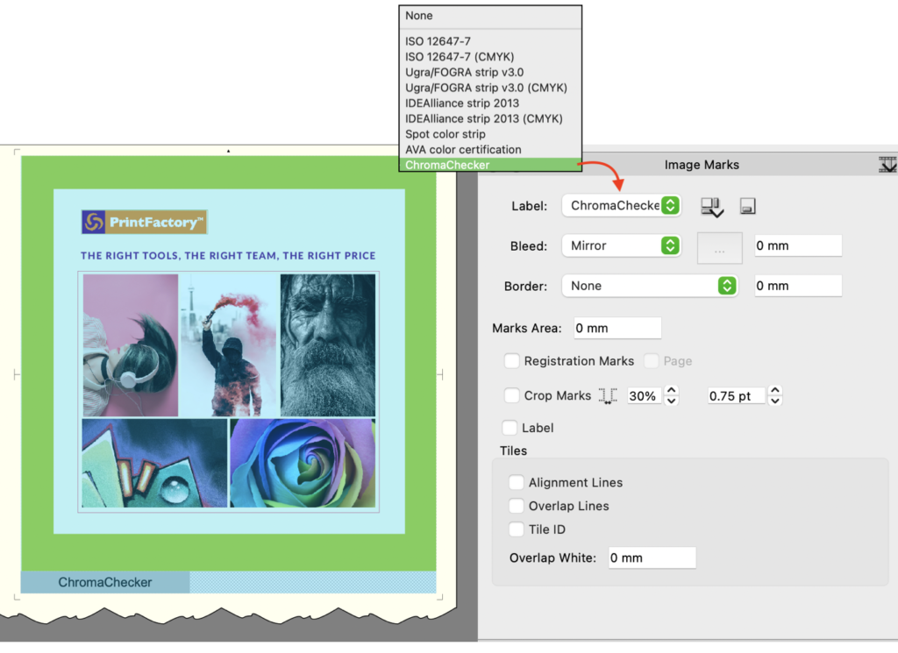
Task: Edit the Marks Area field
Action: 617,328
